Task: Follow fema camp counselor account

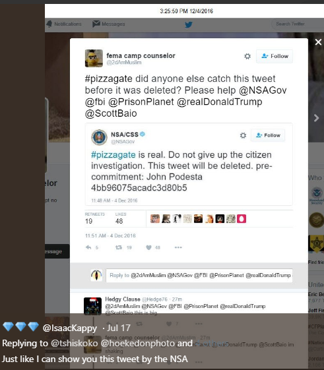Action: [275, 56]
